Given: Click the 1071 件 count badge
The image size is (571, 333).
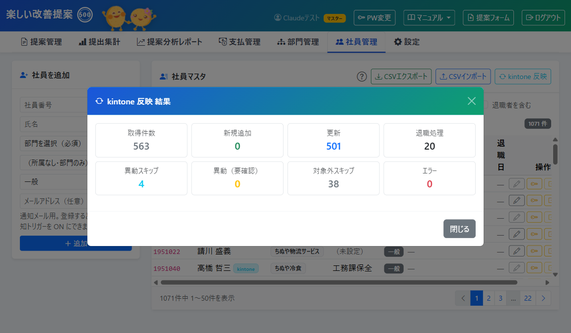Looking at the screenshot, I should click(x=538, y=124).
